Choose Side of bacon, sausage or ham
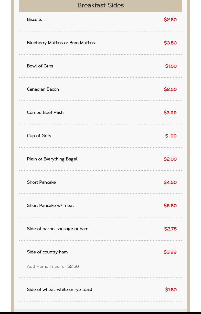Viewport: 201px width, 314px height. coord(58,229)
